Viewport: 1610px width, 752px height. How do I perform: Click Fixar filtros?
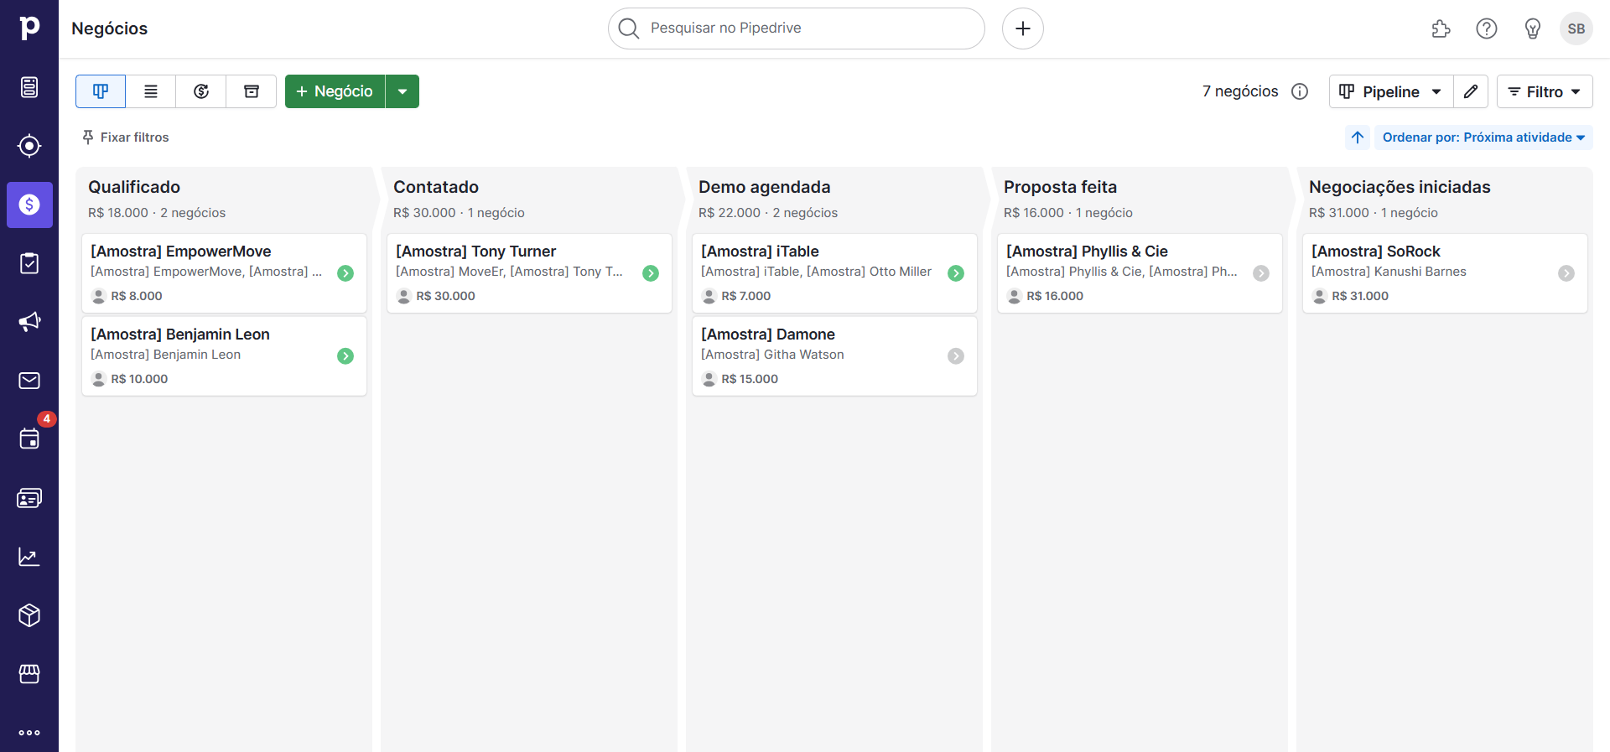pyautogui.click(x=126, y=137)
